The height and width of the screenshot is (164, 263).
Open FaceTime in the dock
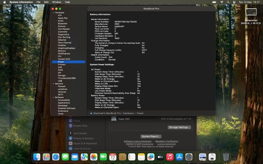tap(103, 157)
